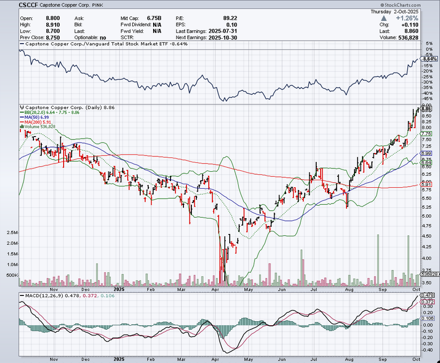Click the Last Earnings date 2025-07-31
The image size is (440, 363).
pyautogui.click(x=222, y=31)
